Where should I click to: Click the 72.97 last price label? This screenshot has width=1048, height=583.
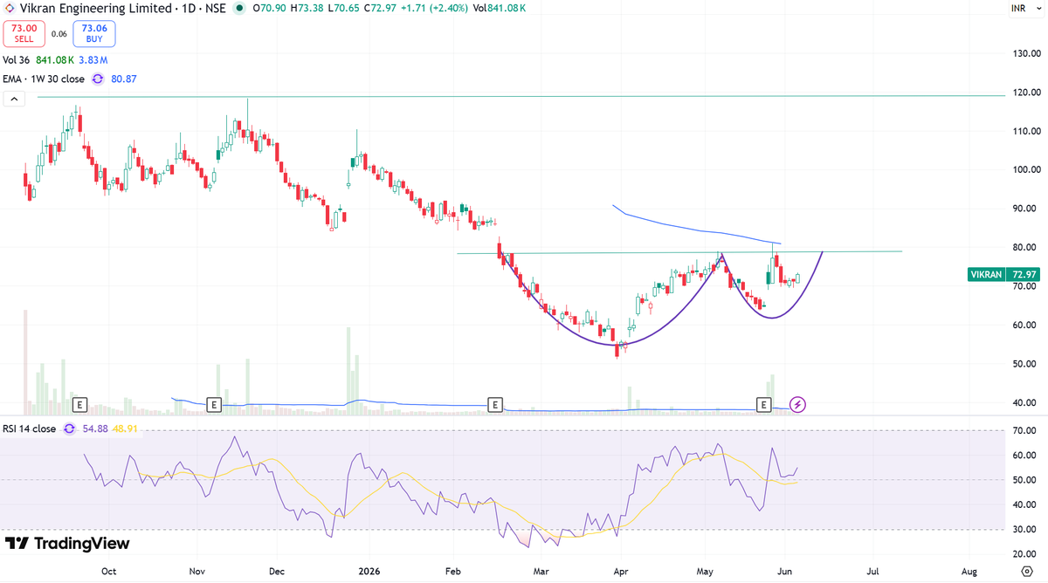coord(1023,274)
